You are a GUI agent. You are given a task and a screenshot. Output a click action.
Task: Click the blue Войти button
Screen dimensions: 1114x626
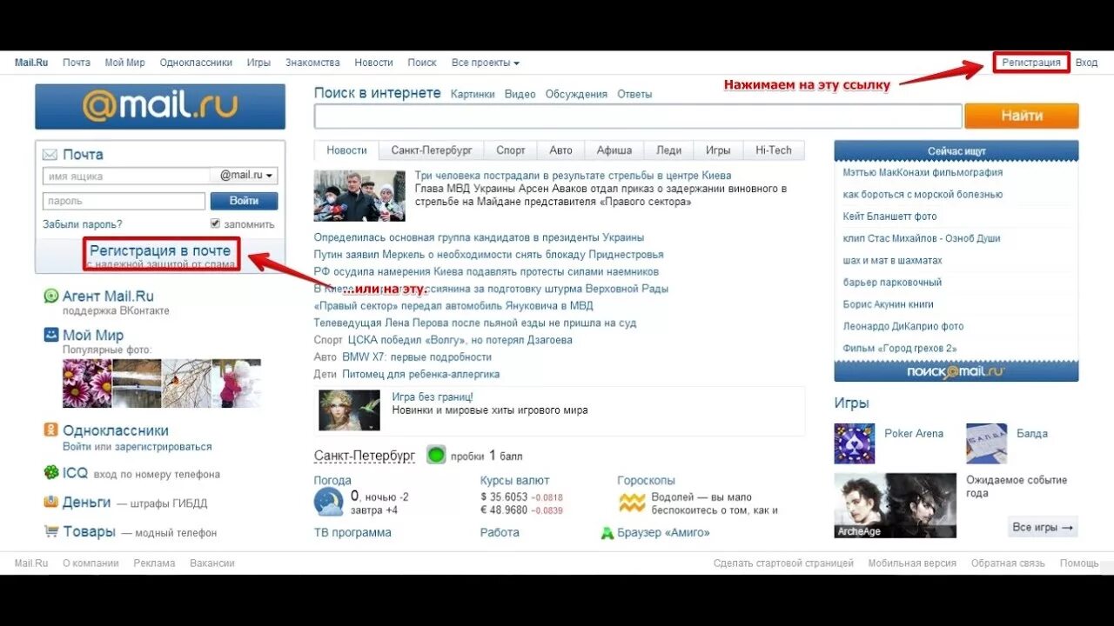tap(245, 201)
